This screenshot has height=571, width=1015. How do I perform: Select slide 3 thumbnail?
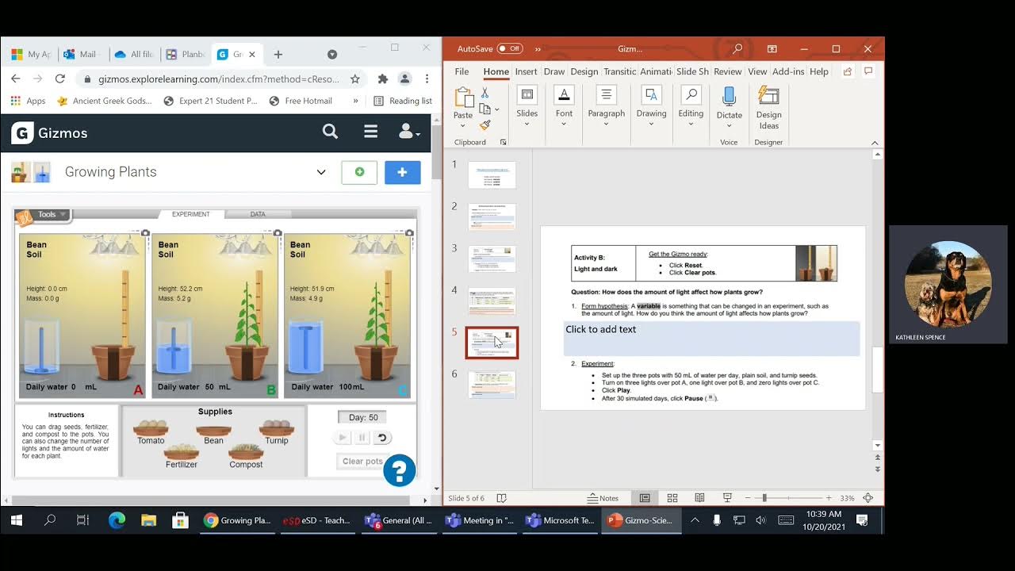pos(492,259)
